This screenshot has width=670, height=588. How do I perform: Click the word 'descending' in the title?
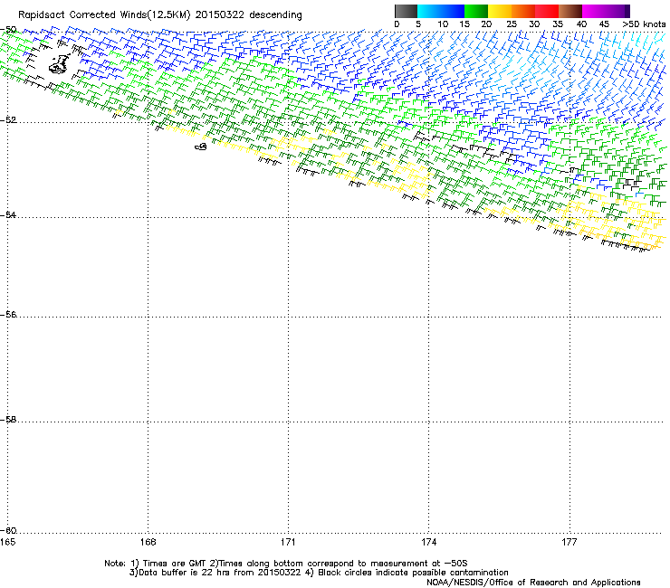tap(275, 15)
